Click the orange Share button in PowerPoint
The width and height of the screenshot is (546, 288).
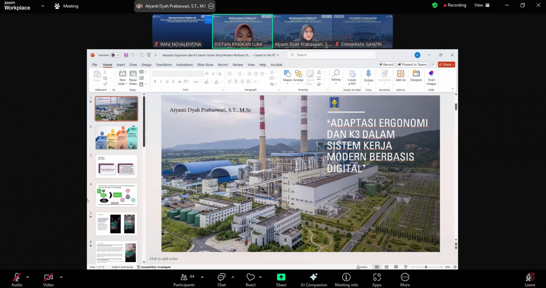[447, 64]
